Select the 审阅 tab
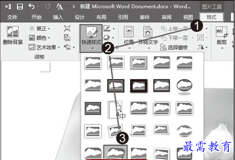235x160 pixels. 167,17
